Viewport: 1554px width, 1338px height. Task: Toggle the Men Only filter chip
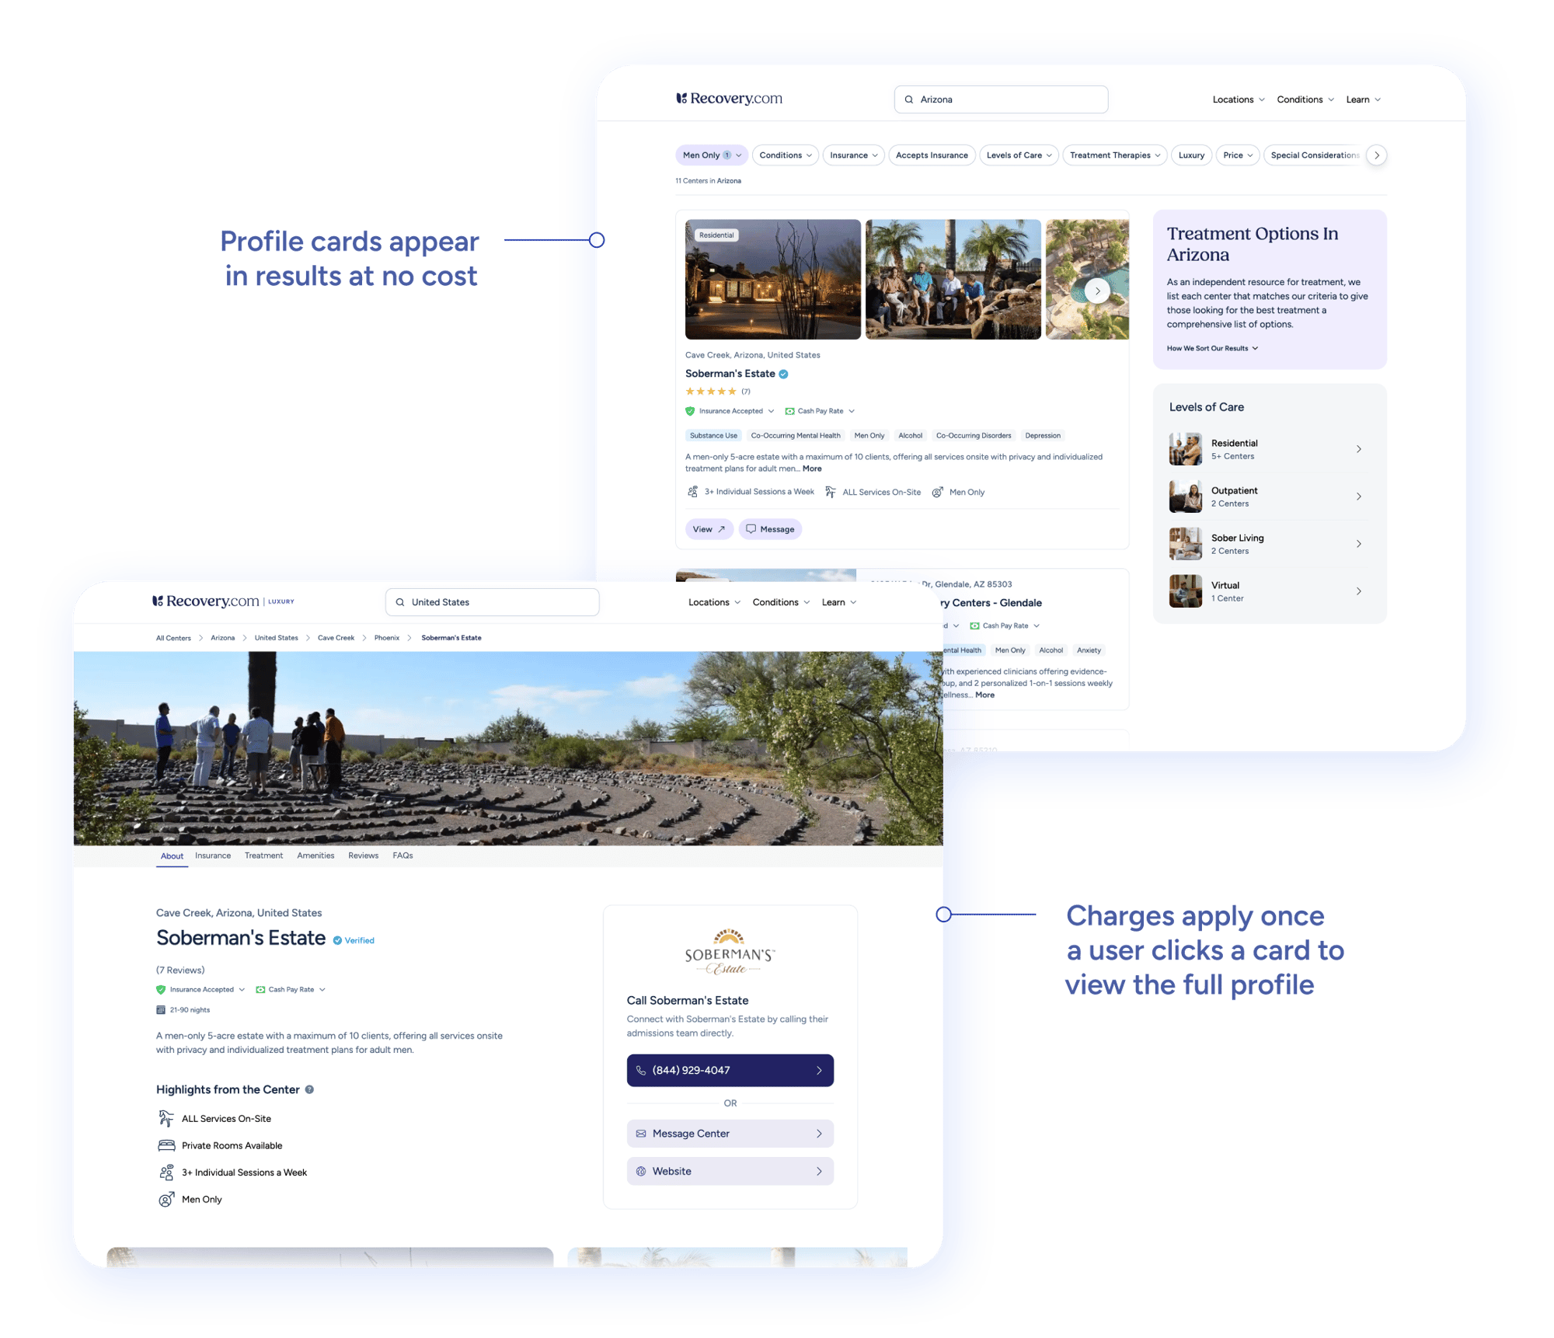coord(707,155)
